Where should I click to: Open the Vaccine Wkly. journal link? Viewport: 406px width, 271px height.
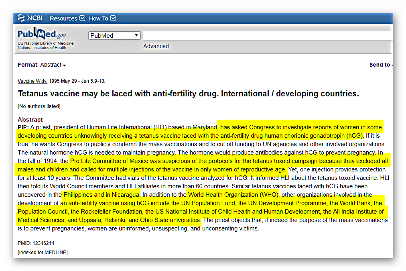(32, 81)
